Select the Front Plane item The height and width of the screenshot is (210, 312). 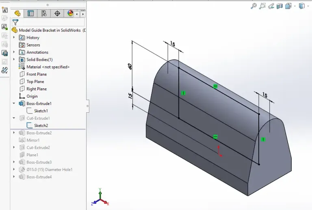pos(36,74)
